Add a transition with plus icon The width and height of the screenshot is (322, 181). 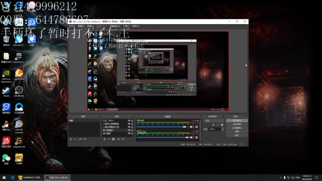[213, 125]
